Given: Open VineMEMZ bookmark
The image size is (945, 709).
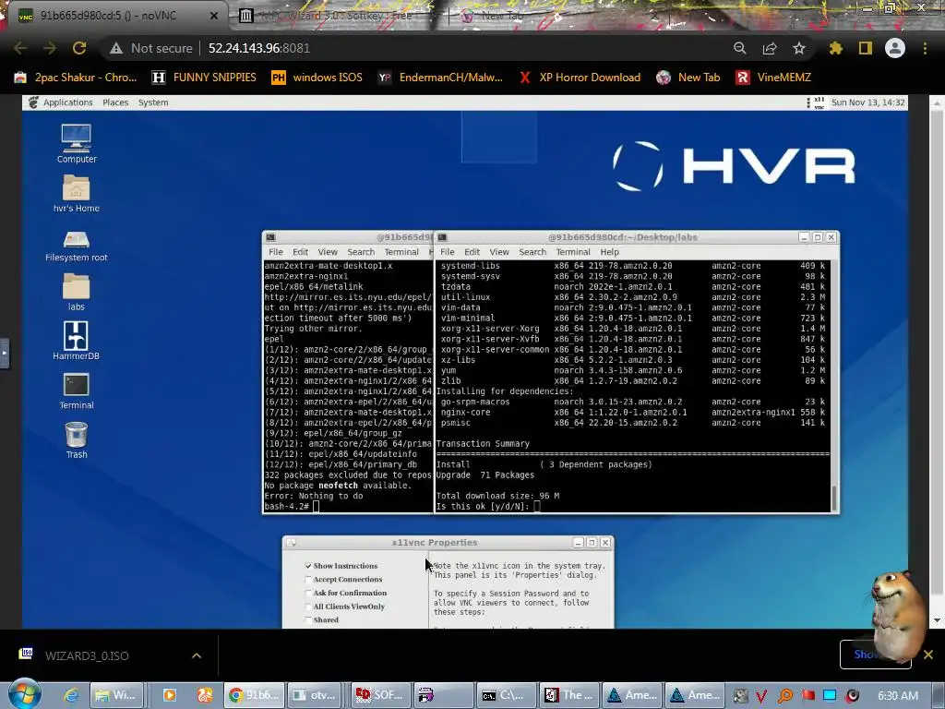Looking at the screenshot, I should [x=774, y=78].
